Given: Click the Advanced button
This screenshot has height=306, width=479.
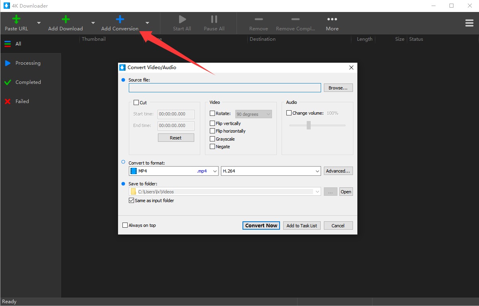Looking at the screenshot, I should click(x=338, y=171).
